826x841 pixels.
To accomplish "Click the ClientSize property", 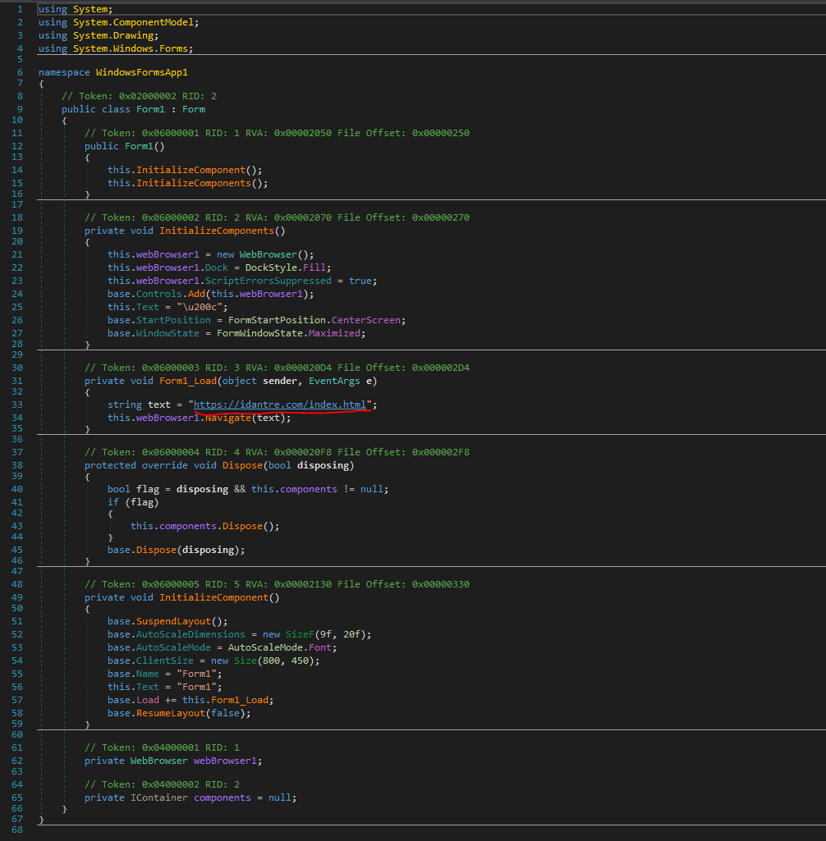I will pos(165,660).
